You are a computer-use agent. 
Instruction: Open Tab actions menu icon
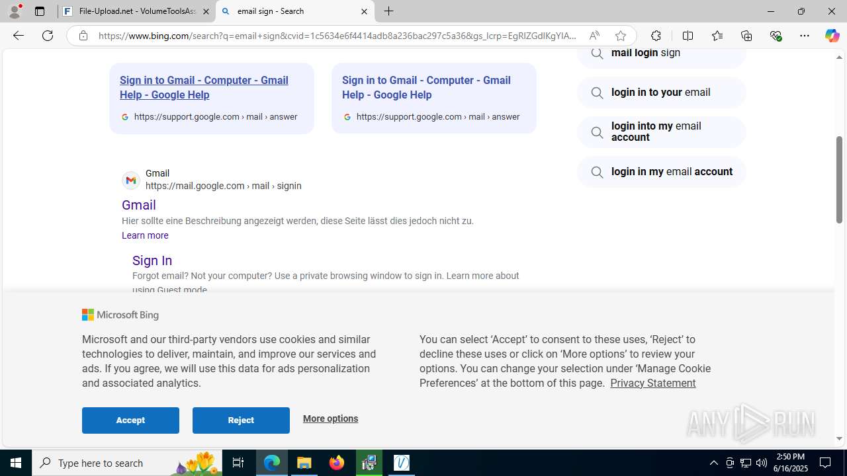40,11
